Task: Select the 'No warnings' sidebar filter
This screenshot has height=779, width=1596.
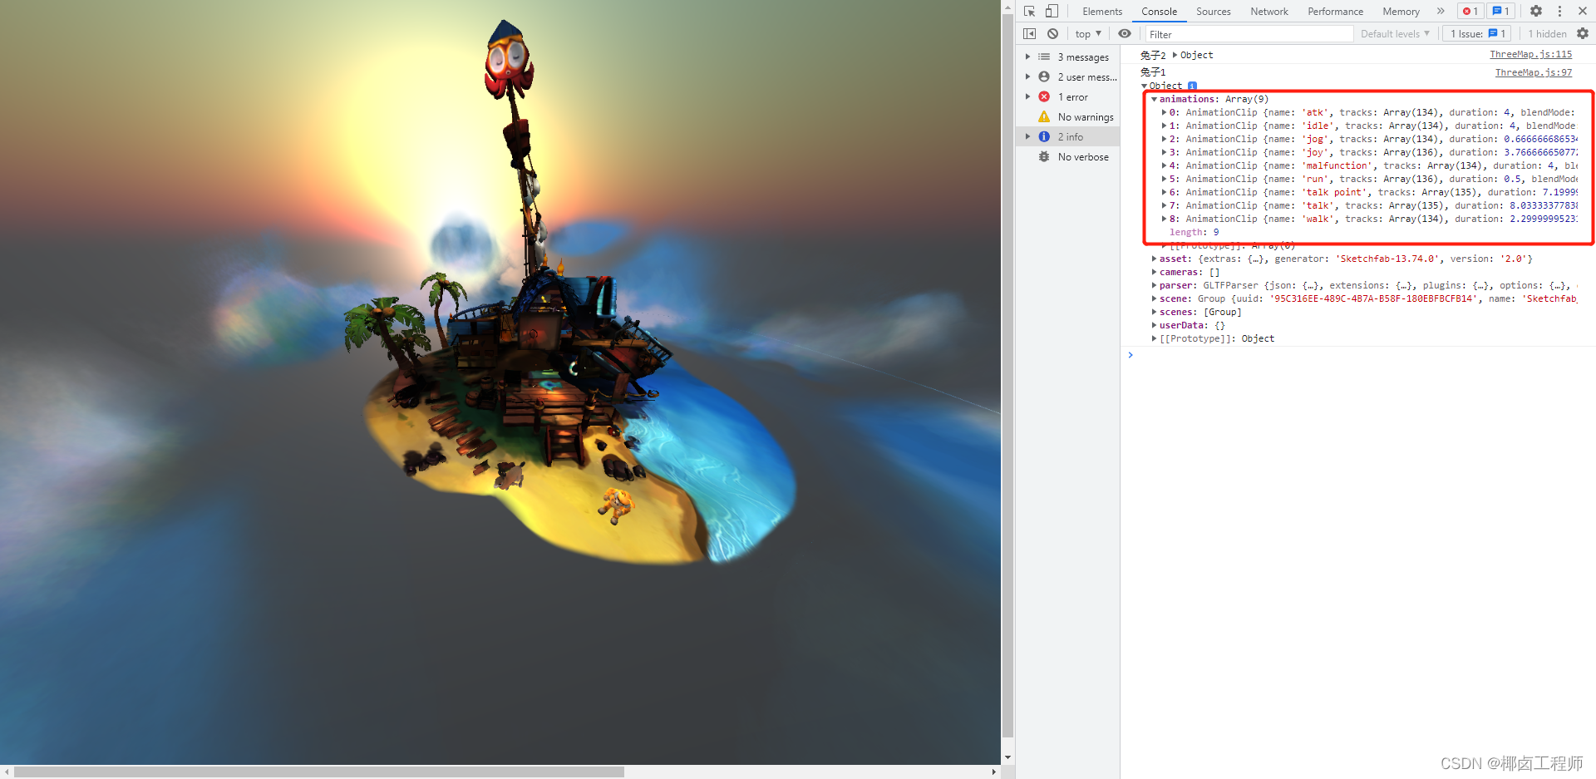Action: [1068, 117]
